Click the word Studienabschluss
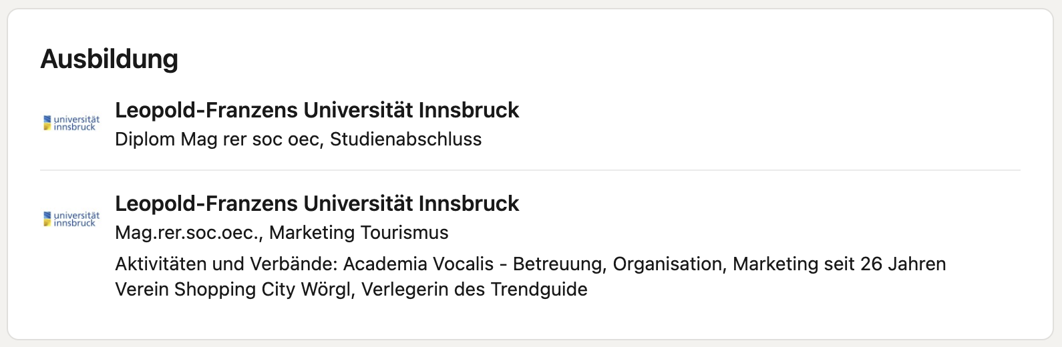This screenshot has height=347, width=1062. point(405,139)
